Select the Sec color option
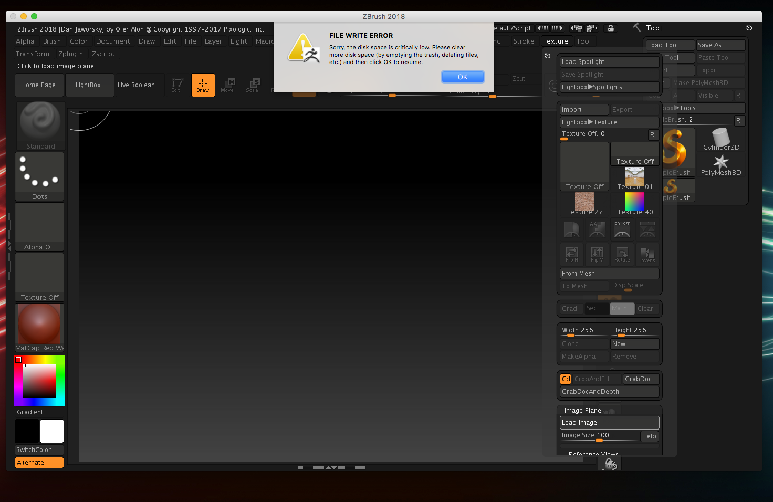 pyautogui.click(x=597, y=309)
